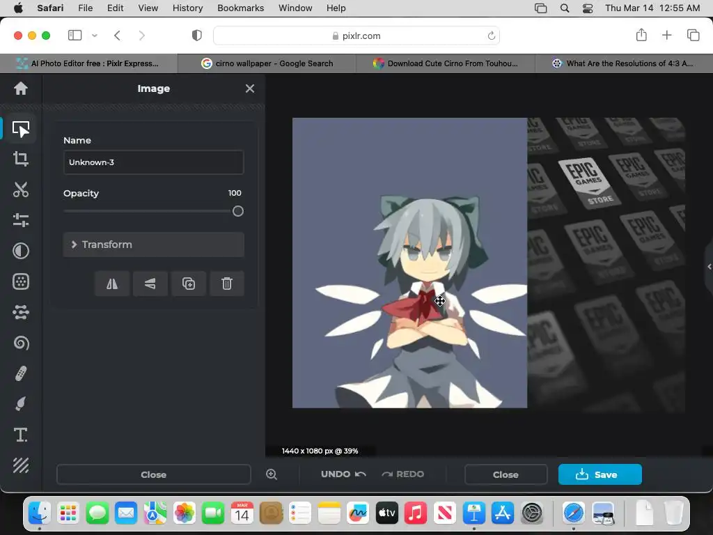713x535 pixels.
Task: Open the striped element tool
Action: click(x=21, y=465)
